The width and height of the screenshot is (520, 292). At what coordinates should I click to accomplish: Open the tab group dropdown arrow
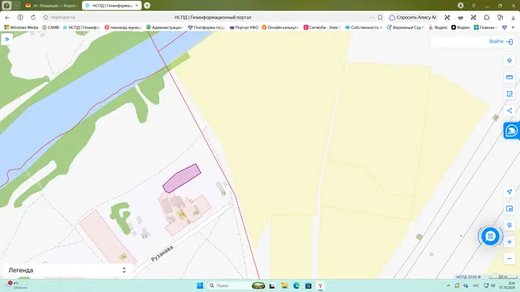[16, 6]
